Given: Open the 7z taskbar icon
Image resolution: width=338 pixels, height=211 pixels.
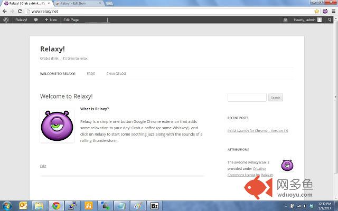Looking at the screenshot, I should pos(154,206).
